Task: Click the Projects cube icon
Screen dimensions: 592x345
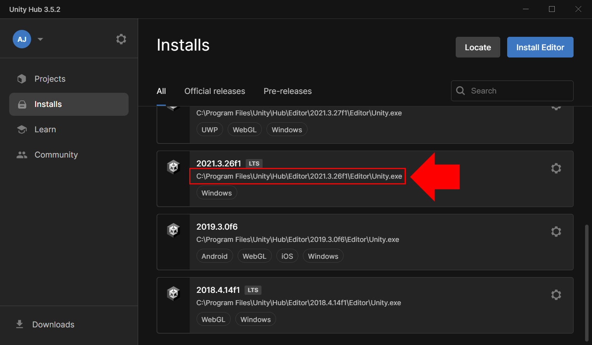Action: (22, 79)
